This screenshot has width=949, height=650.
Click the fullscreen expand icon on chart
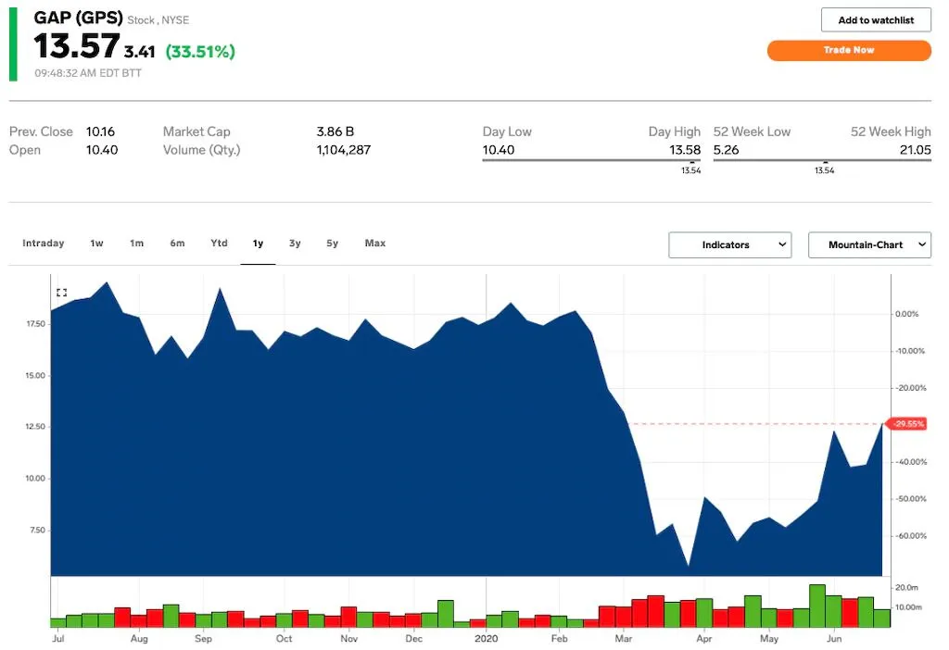click(62, 293)
